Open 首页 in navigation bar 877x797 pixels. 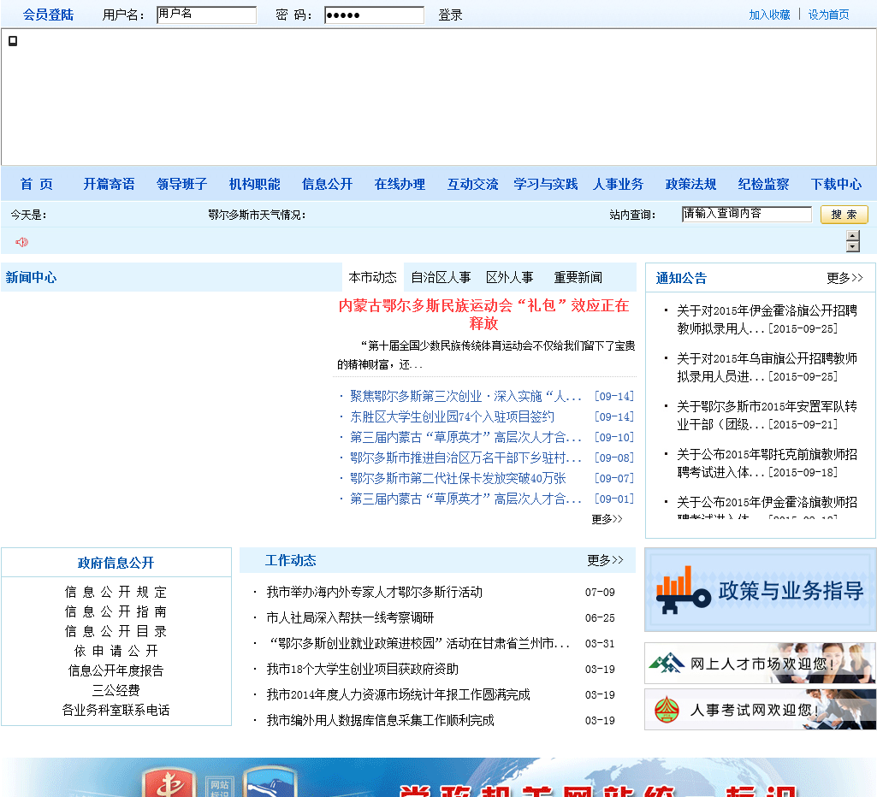(x=36, y=184)
